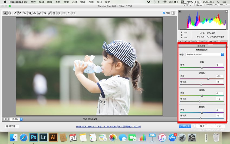This screenshot has height=144, width=230.
Task: Adjust the 蓝原色 色相 hue slider
Action: tap(202, 113)
